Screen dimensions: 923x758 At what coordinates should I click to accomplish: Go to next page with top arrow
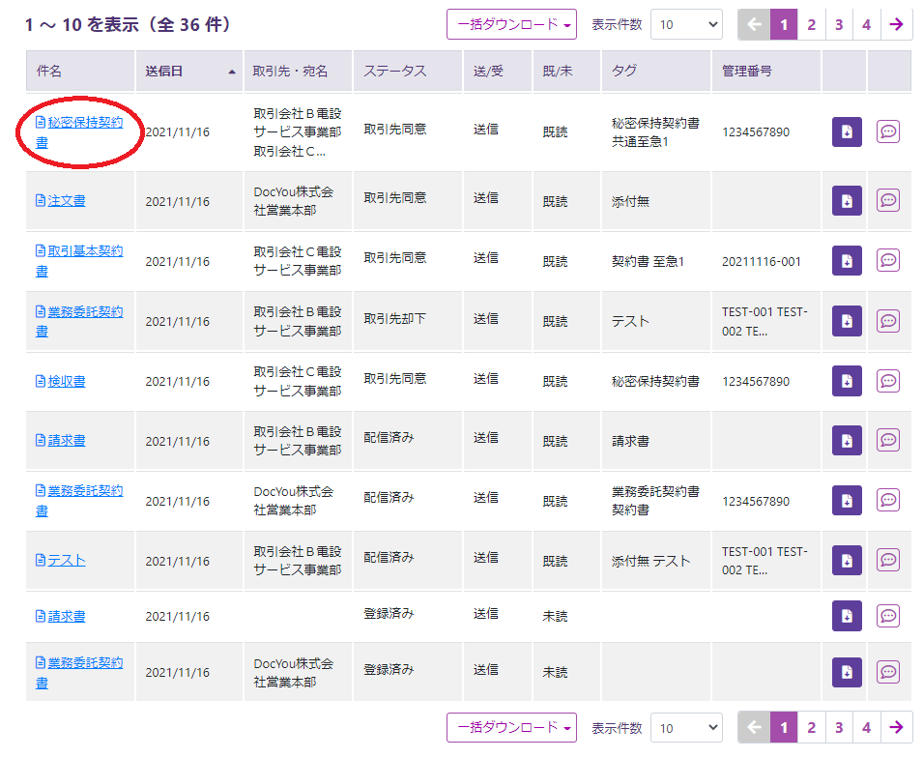(896, 25)
